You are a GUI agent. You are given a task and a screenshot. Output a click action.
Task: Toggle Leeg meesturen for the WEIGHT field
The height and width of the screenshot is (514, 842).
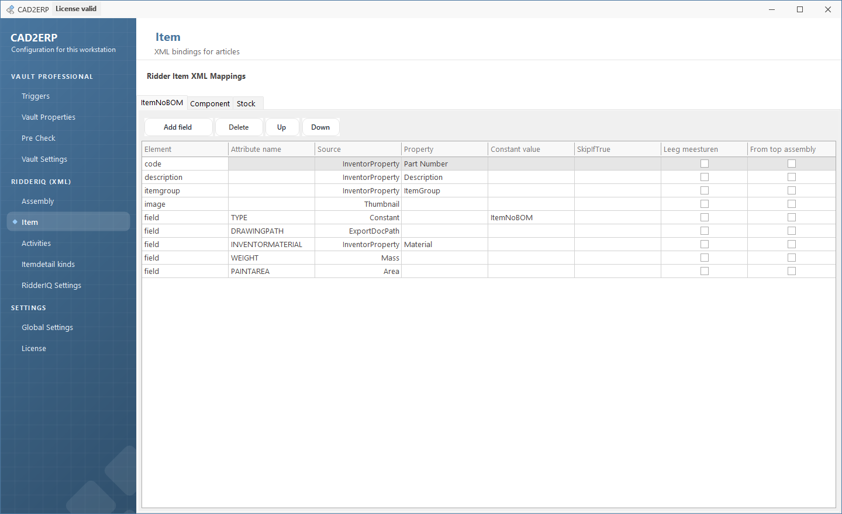705,258
